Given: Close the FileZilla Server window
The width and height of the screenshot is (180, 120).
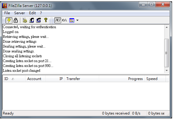Looking at the screenshot, I should (x=163, y=5).
